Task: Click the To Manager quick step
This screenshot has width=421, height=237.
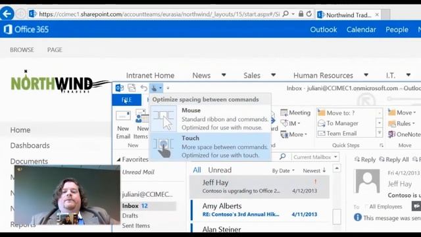Action: [337, 123]
